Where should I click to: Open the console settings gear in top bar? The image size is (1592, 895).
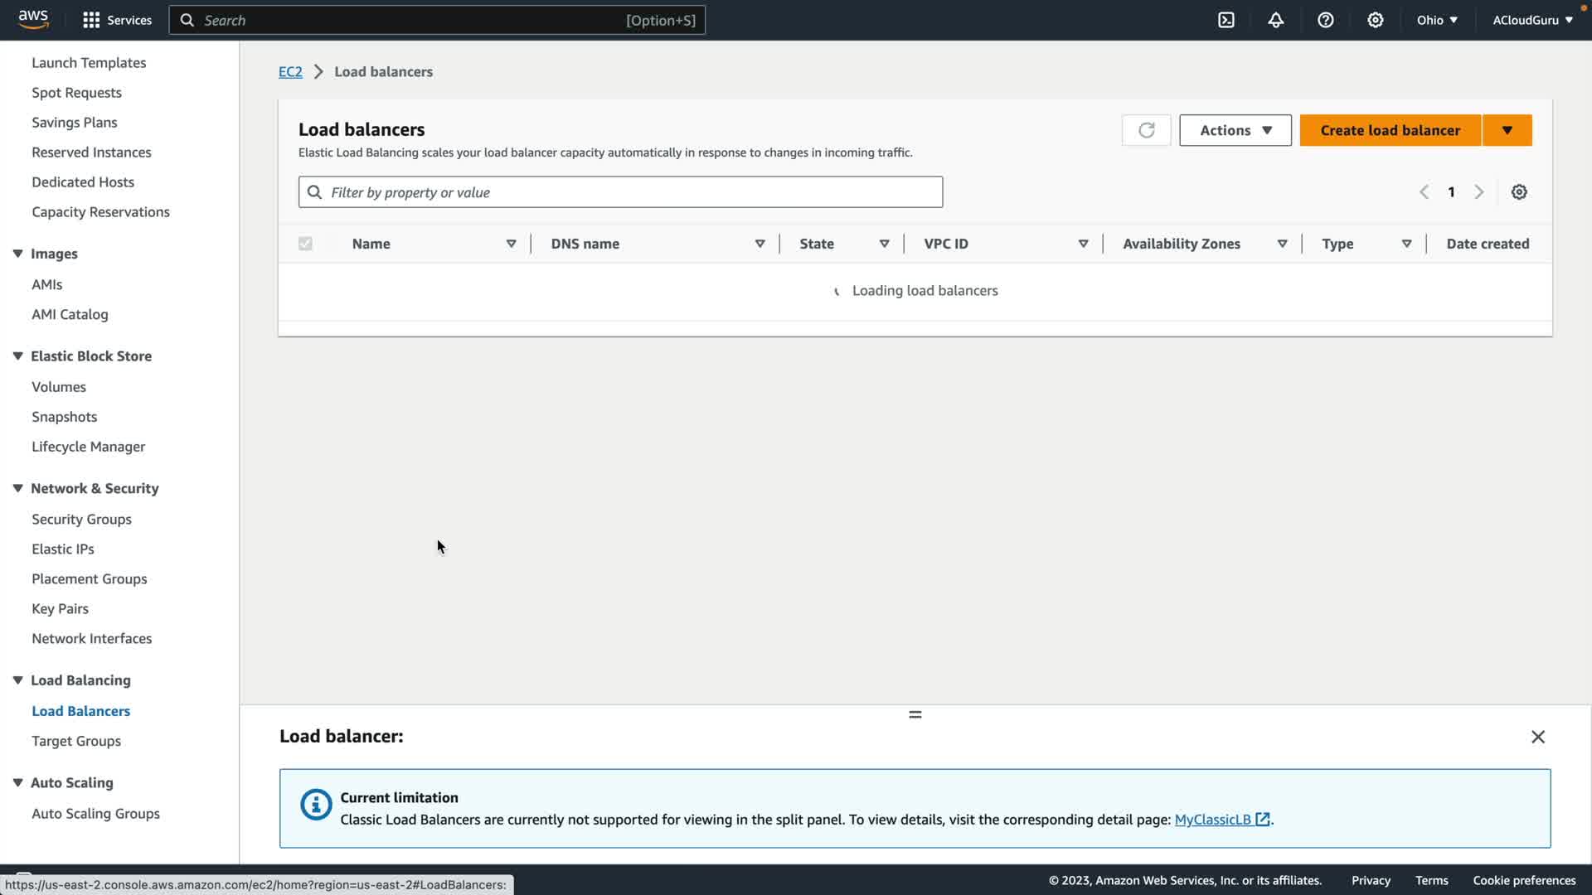(x=1376, y=20)
